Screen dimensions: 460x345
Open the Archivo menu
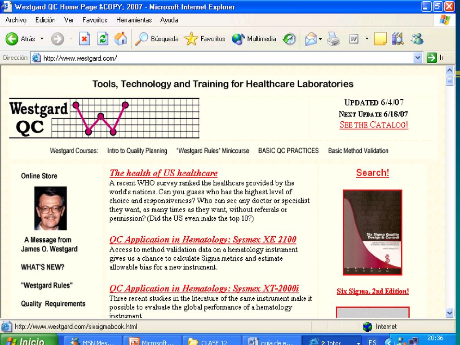(16, 20)
